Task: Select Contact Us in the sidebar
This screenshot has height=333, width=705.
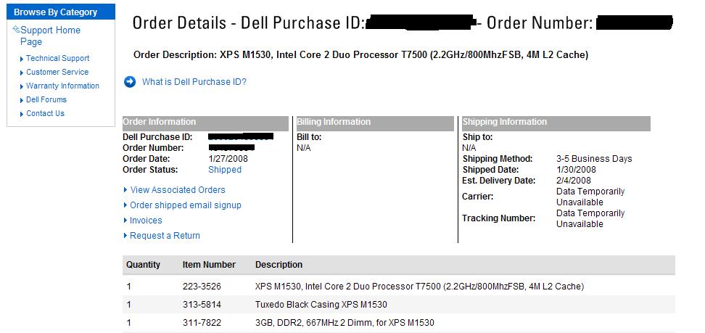Action: click(x=45, y=113)
